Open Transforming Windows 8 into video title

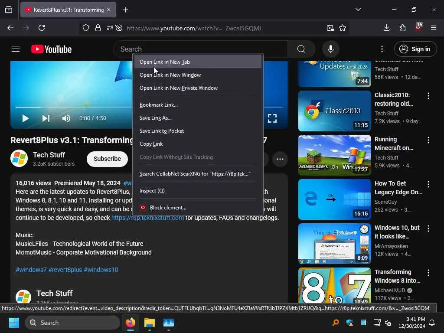pos(397,276)
